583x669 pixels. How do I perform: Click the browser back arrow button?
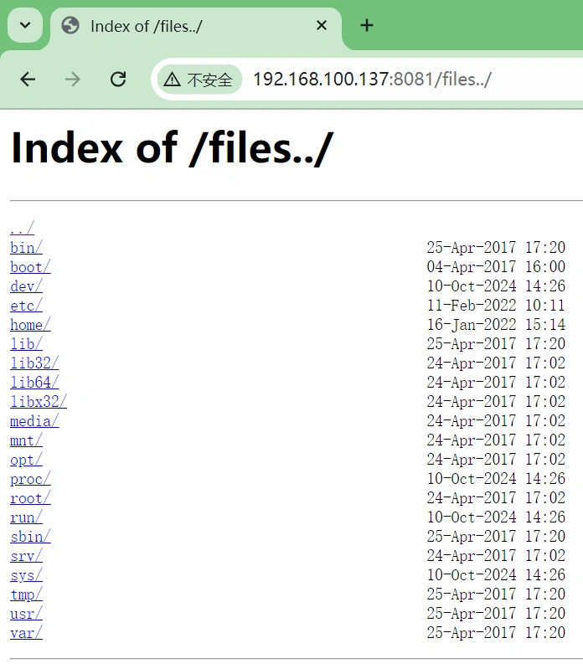coord(28,80)
